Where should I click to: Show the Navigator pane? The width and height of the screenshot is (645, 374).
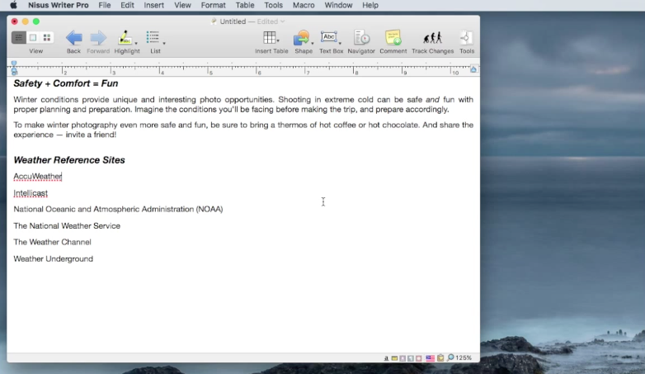coord(361,38)
